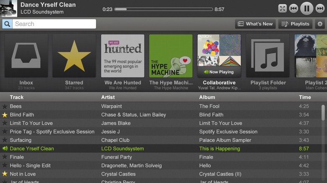Play the track Hello - Single Edit
Image resolution: width=327 pixels, height=183 pixels.
(30, 166)
